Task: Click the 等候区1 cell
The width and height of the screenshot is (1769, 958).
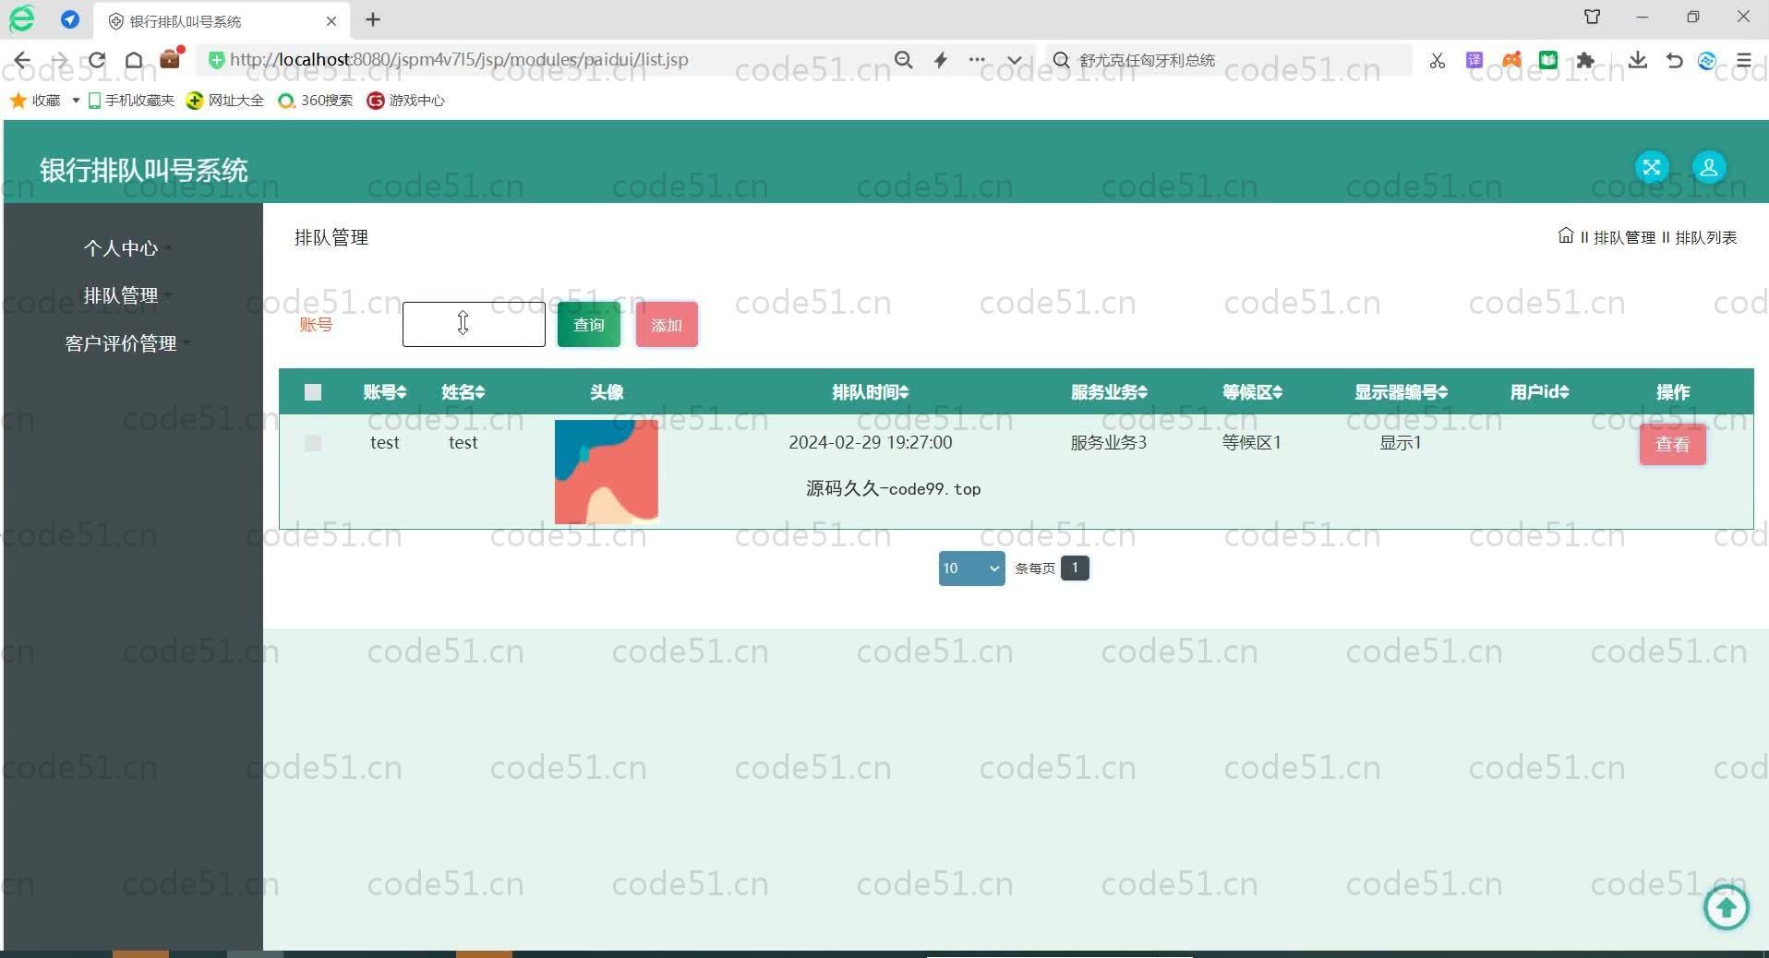Action: pyautogui.click(x=1252, y=442)
